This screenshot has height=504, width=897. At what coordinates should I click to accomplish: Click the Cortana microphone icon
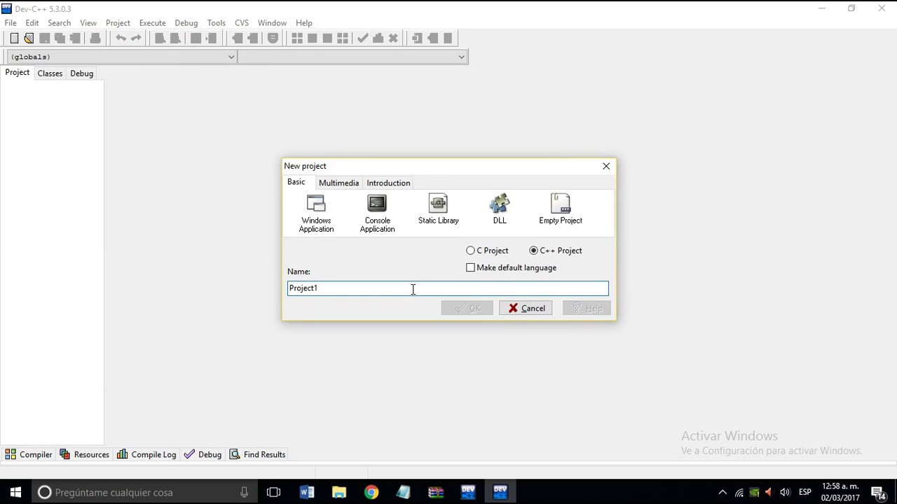(244, 492)
